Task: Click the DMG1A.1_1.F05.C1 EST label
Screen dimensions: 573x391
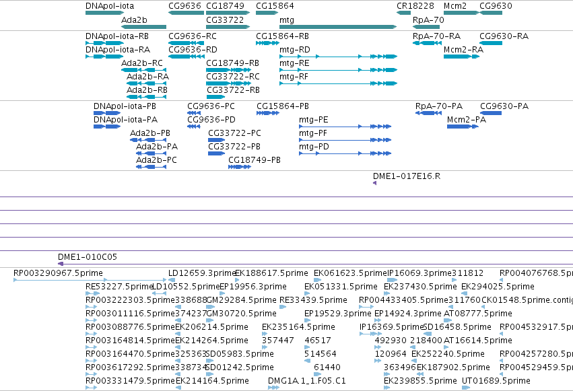Action: coord(306,381)
